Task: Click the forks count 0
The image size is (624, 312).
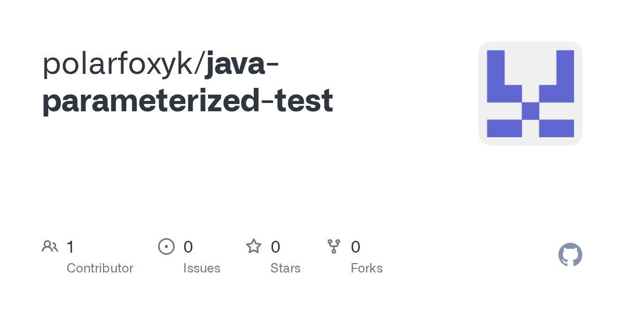Action: click(356, 247)
